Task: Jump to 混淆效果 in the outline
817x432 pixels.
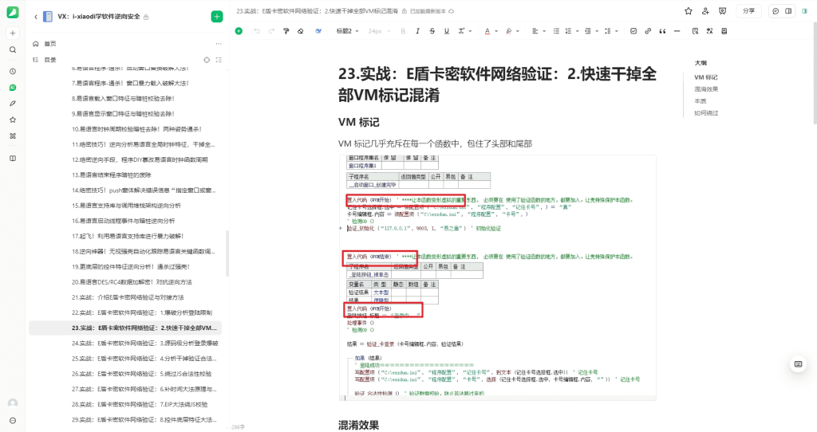Action: pos(706,89)
